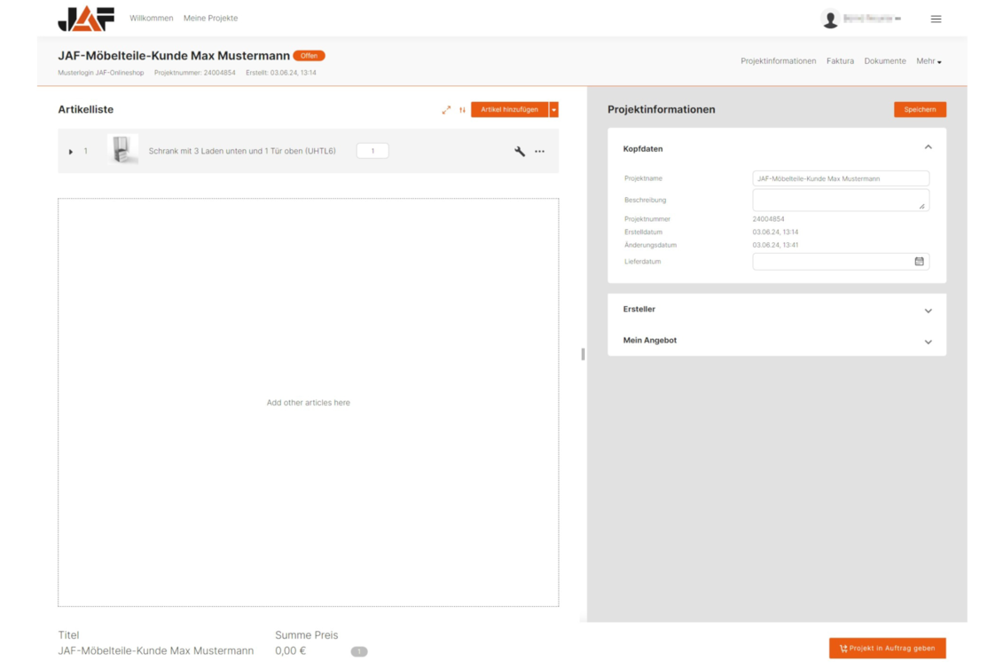
Task: Collapse the Kopfdaten section
Action: point(928,148)
